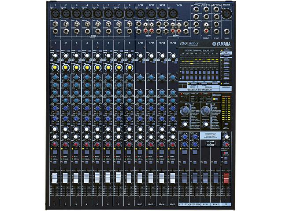Click the PHONES jack at top right
The image size is (282, 211).
226,31
